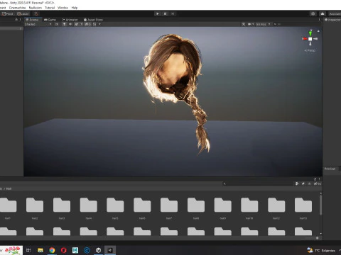Screen dimensions: 341x255
Task: Click the center cube of the orientation gizmo
Action: [x=310, y=39]
